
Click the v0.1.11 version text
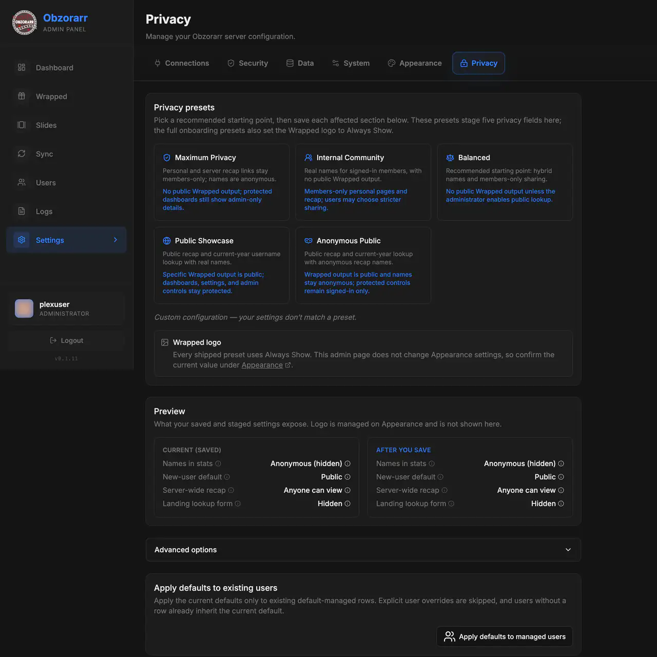(66, 359)
